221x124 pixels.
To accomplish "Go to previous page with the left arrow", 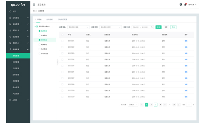I will [142, 105].
